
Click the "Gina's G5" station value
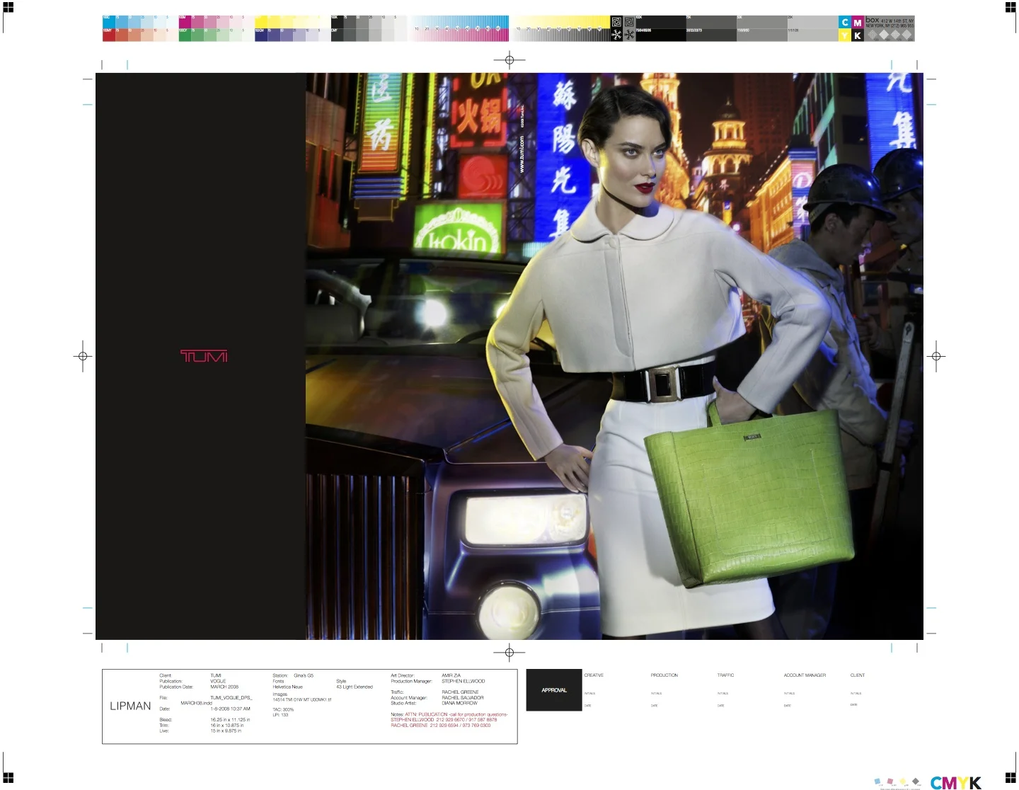pos(304,675)
